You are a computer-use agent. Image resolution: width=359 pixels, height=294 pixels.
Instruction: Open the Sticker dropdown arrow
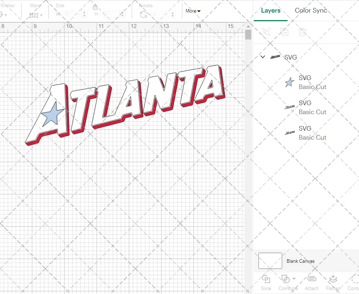point(6,15)
